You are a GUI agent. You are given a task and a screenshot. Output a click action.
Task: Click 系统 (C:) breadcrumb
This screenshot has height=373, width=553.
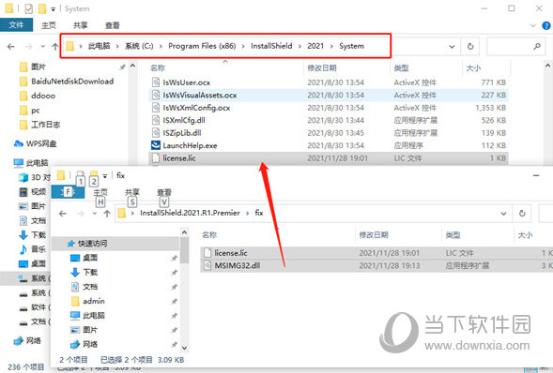point(139,46)
